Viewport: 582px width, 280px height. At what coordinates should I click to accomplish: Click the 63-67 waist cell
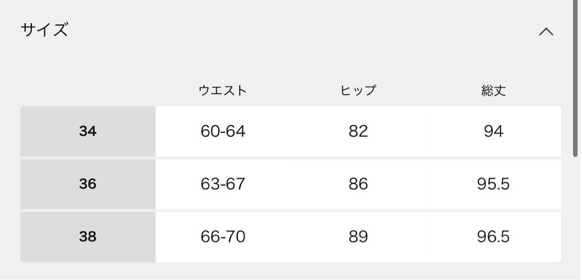pos(223,184)
